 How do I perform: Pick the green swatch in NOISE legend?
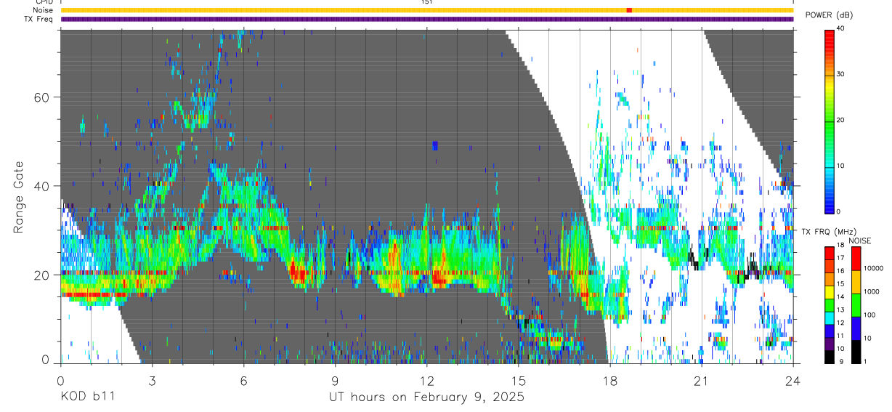click(x=855, y=306)
